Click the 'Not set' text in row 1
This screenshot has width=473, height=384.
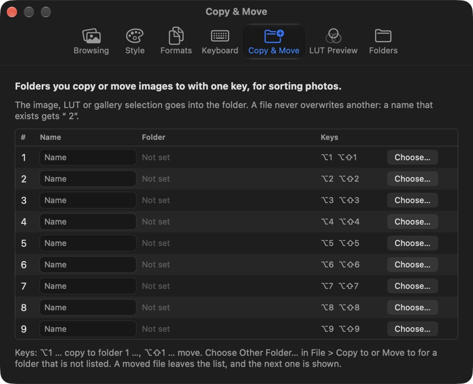click(156, 157)
